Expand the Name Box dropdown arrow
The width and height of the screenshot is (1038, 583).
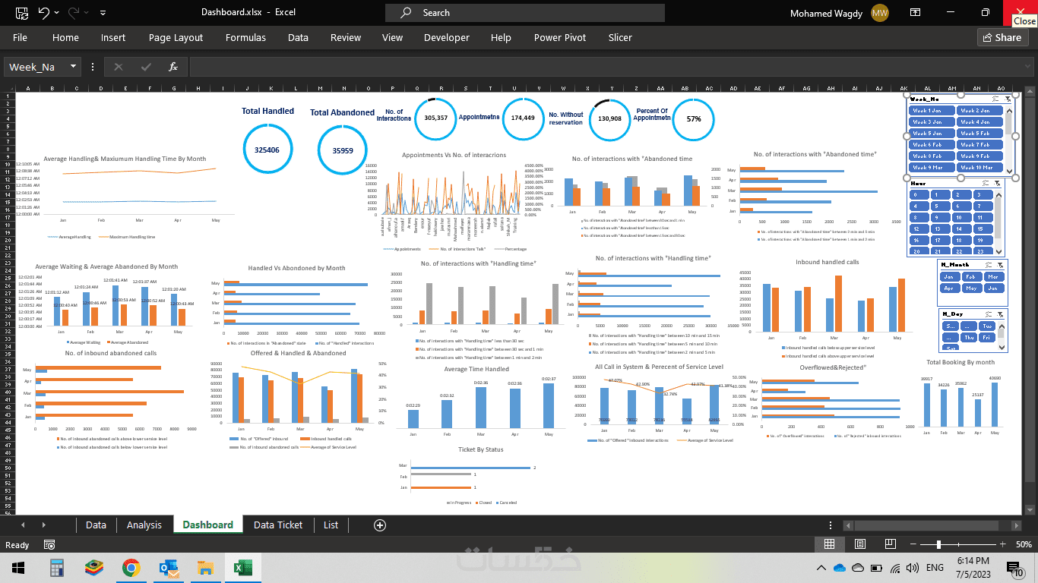pos(74,67)
